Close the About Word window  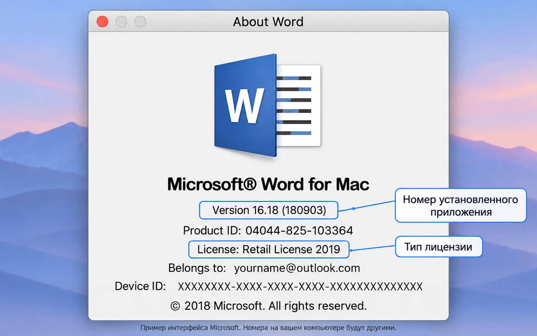(x=102, y=22)
